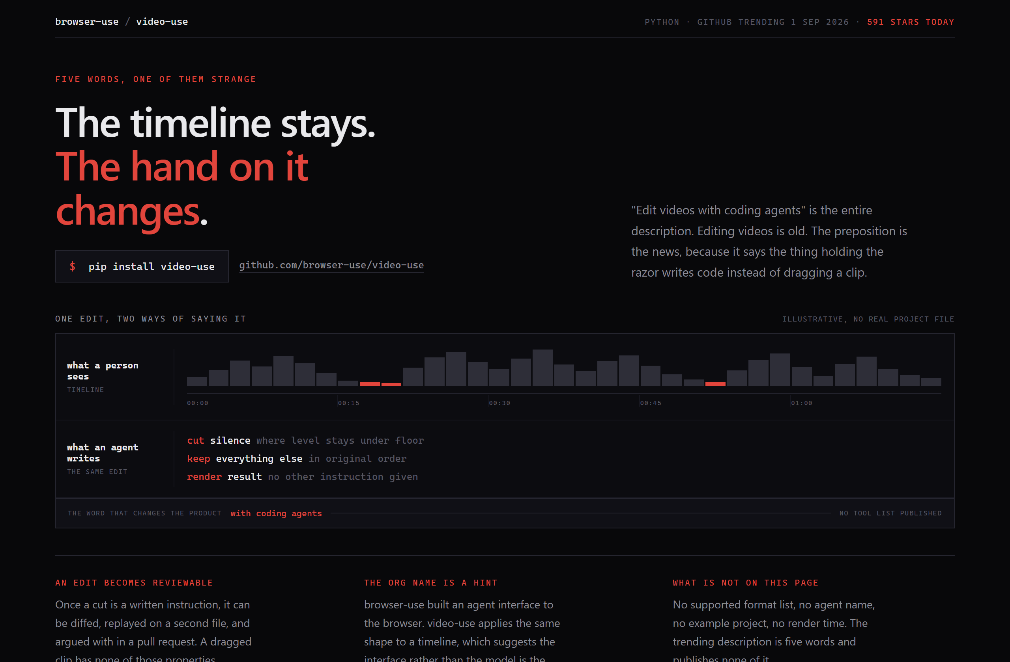Click the github.com/browser-use/video-use link

331,265
